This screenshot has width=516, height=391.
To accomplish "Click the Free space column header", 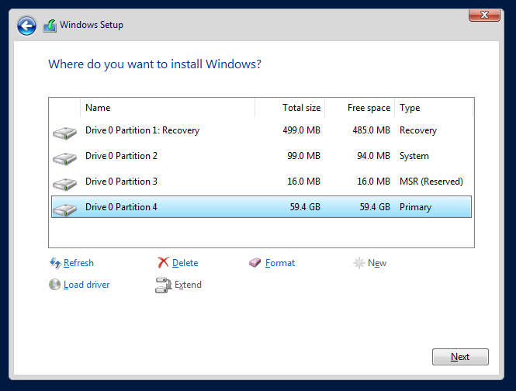I will click(x=369, y=108).
